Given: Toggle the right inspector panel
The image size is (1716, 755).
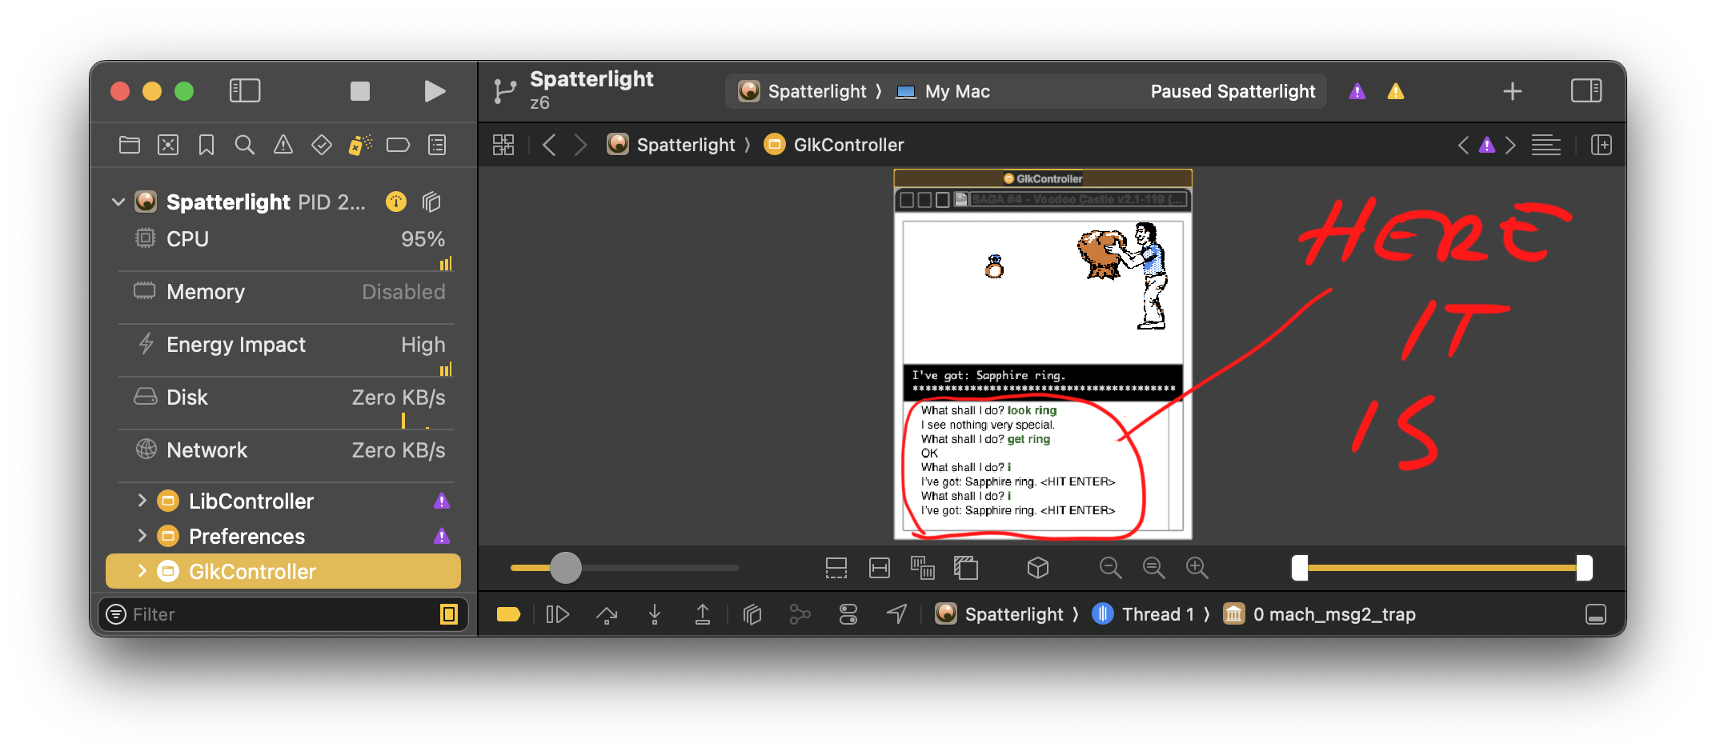Looking at the screenshot, I should point(1586,91).
